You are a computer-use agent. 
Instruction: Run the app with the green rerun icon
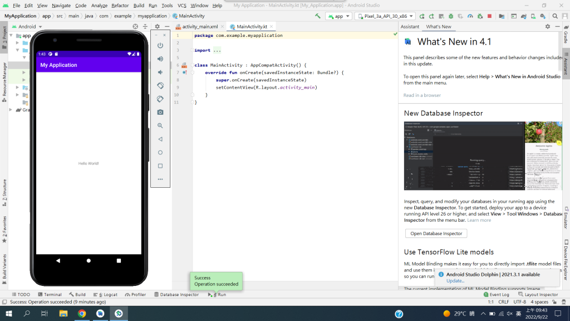click(x=422, y=16)
